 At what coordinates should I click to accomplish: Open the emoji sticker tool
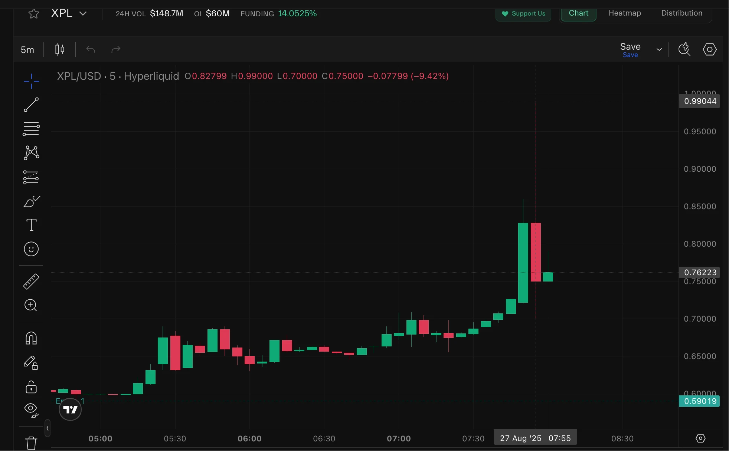31,249
